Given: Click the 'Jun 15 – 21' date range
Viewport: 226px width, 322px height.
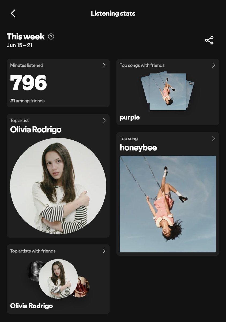Looking at the screenshot, I should click(20, 45).
